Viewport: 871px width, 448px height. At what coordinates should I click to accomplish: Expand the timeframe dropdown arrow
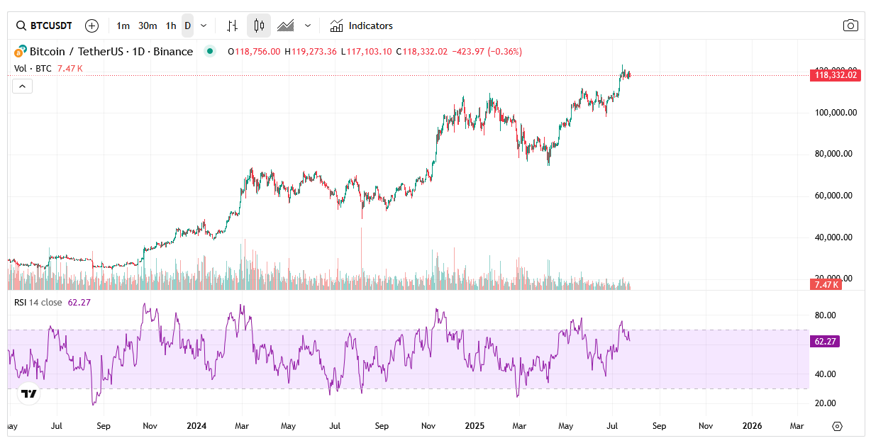point(204,26)
